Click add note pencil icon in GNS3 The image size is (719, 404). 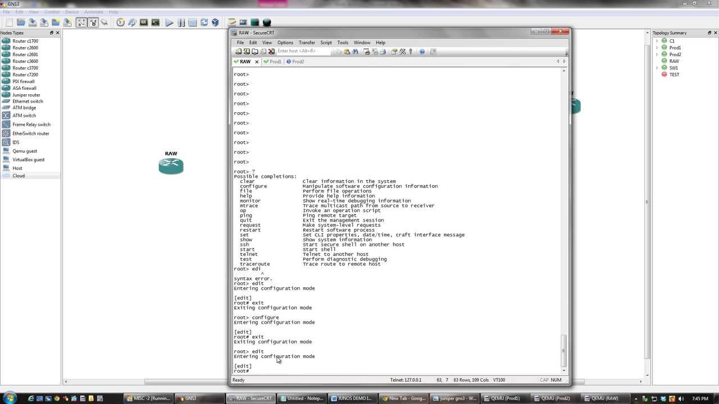pos(231,22)
